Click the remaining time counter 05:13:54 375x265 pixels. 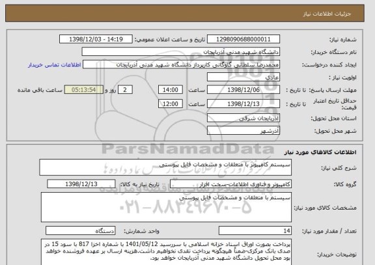click(x=84, y=90)
